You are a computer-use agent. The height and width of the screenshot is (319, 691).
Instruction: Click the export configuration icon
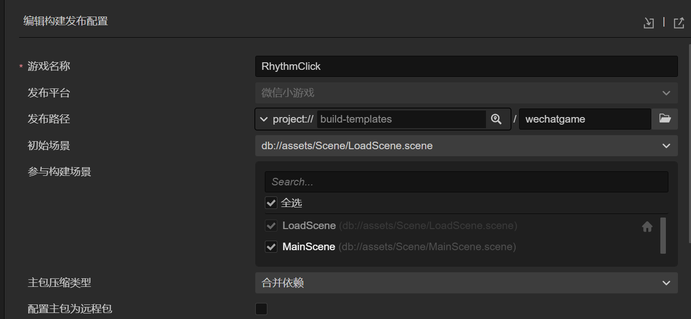point(679,23)
